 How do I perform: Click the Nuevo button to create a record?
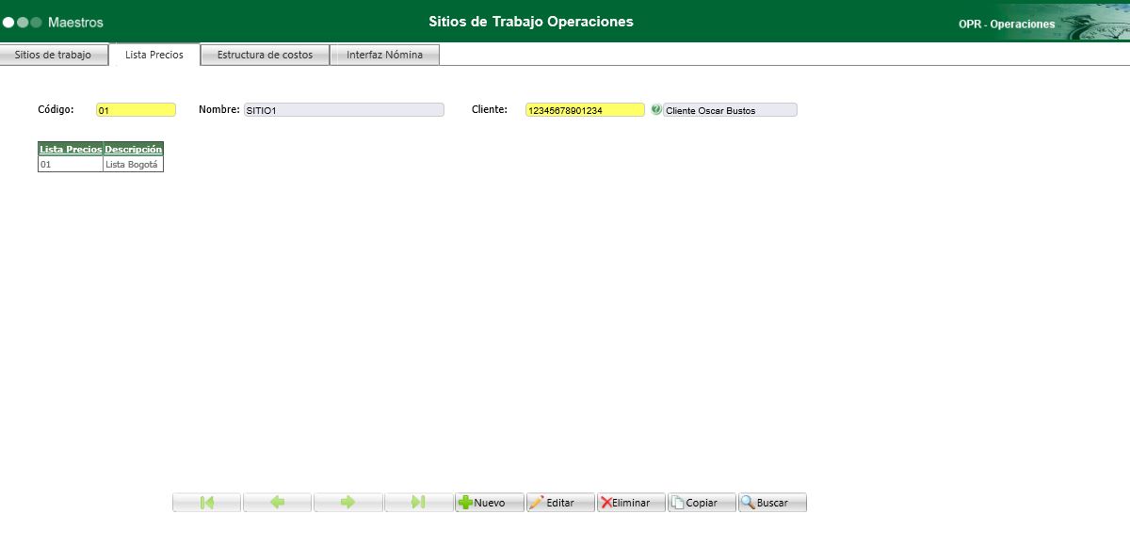[x=490, y=503]
